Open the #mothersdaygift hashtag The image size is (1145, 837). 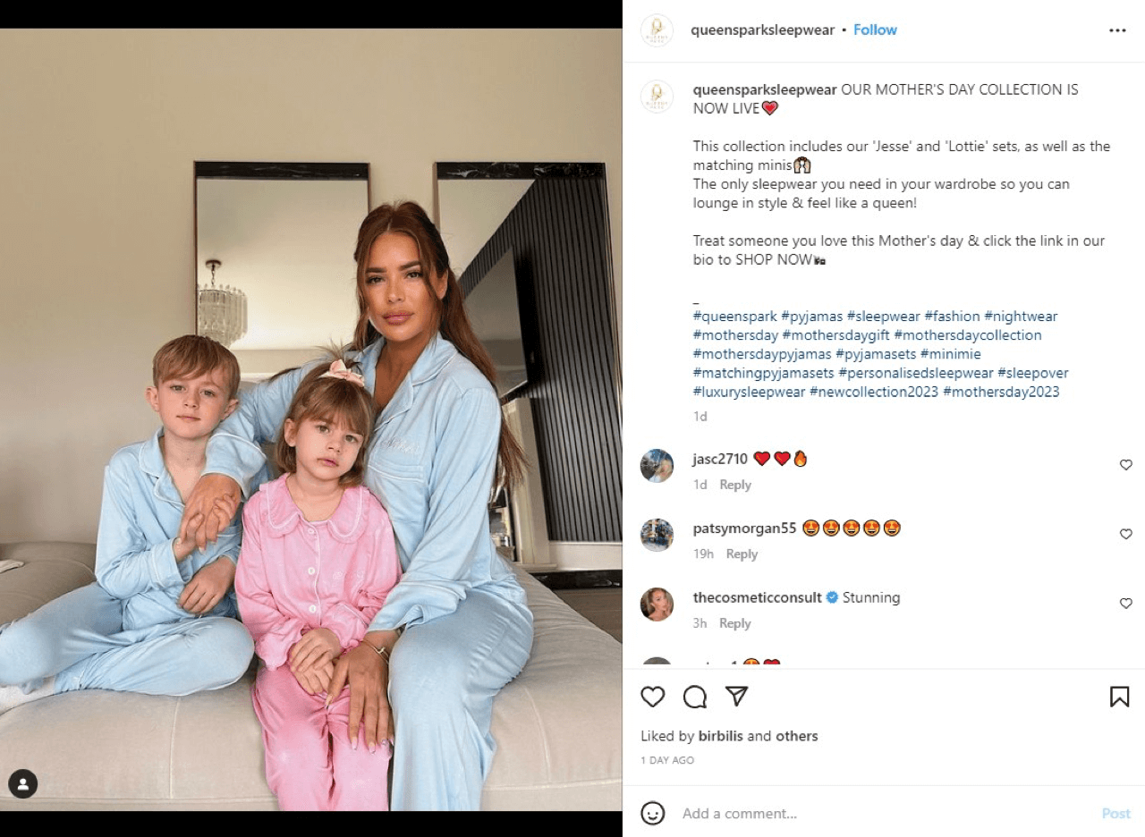[x=835, y=335]
